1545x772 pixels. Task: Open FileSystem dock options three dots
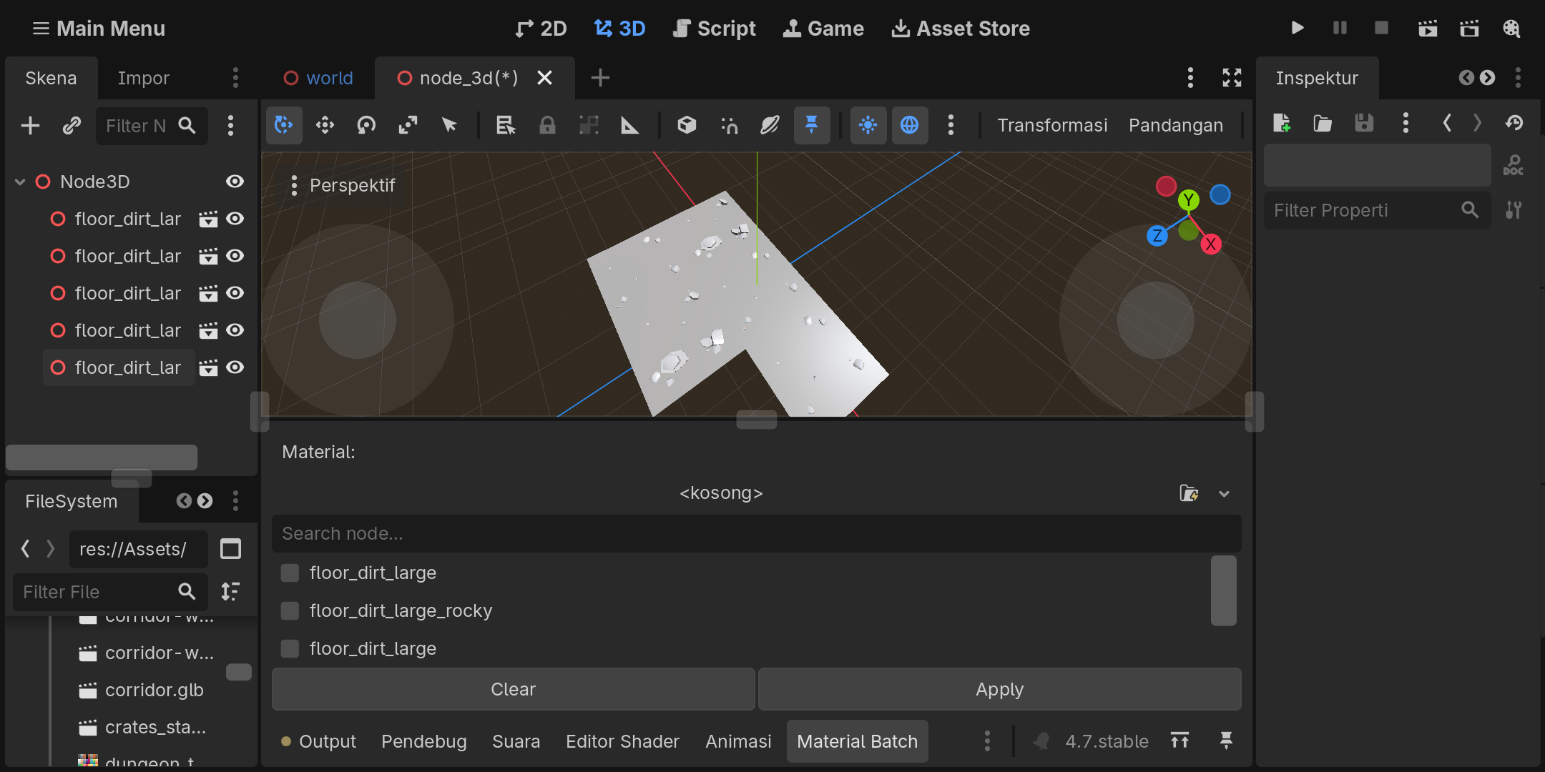click(x=235, y=501)
